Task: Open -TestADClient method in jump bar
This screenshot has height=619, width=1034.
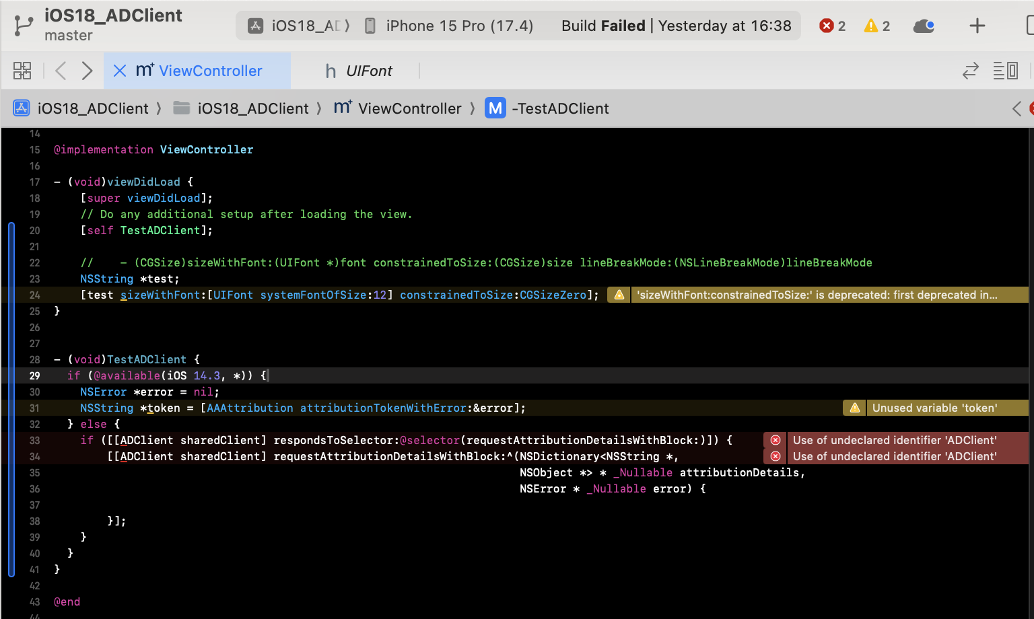Action: click(547, 108)
